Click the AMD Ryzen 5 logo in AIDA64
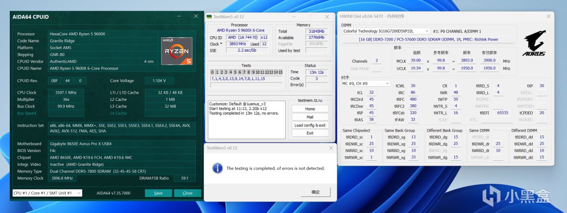The width and height of the screenshot is (567, 213). pos(177,51)
